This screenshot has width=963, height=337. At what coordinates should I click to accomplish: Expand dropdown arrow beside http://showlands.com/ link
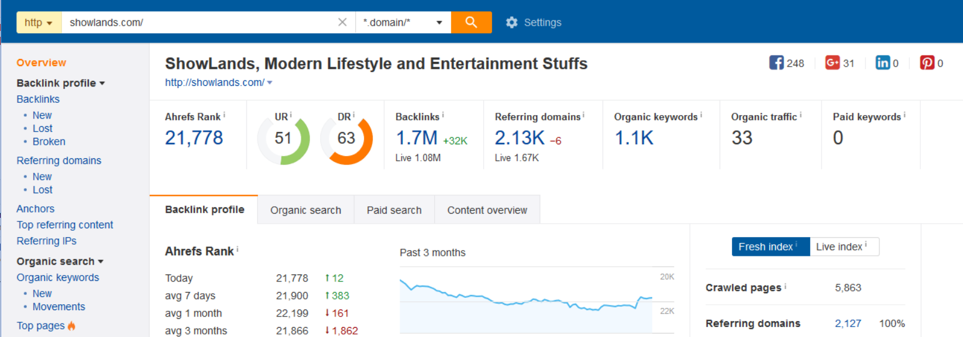point(270,83)
